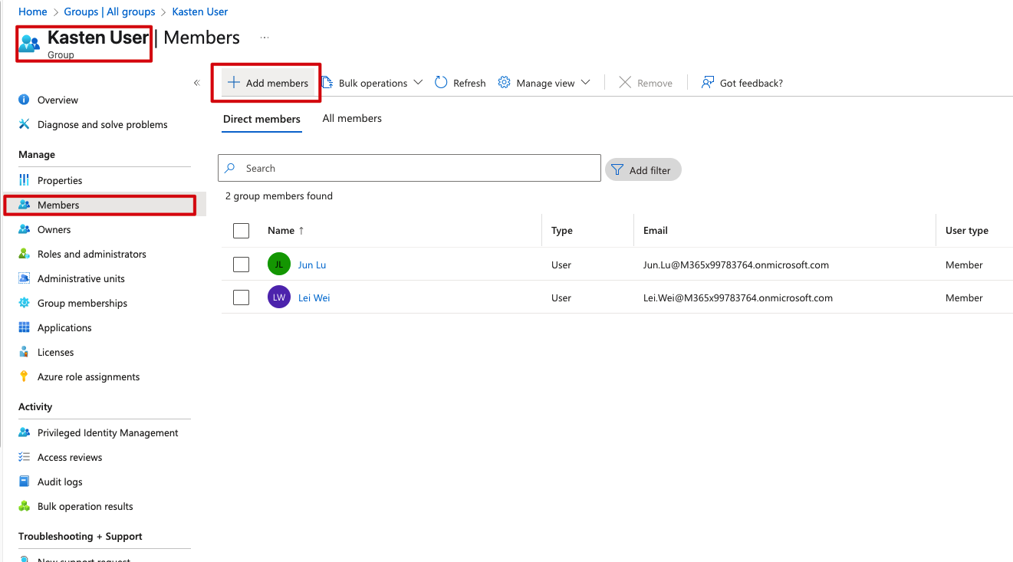
Task: Click the Diagnose and solve problems wrench icon
Action: pyautogui.click(x=24, y=124)
